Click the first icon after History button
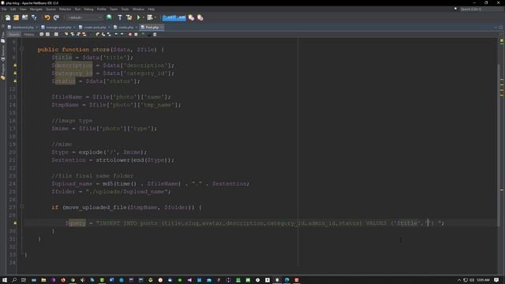Image resolution: width=505 pixels, height=284 pixels. 42,35
